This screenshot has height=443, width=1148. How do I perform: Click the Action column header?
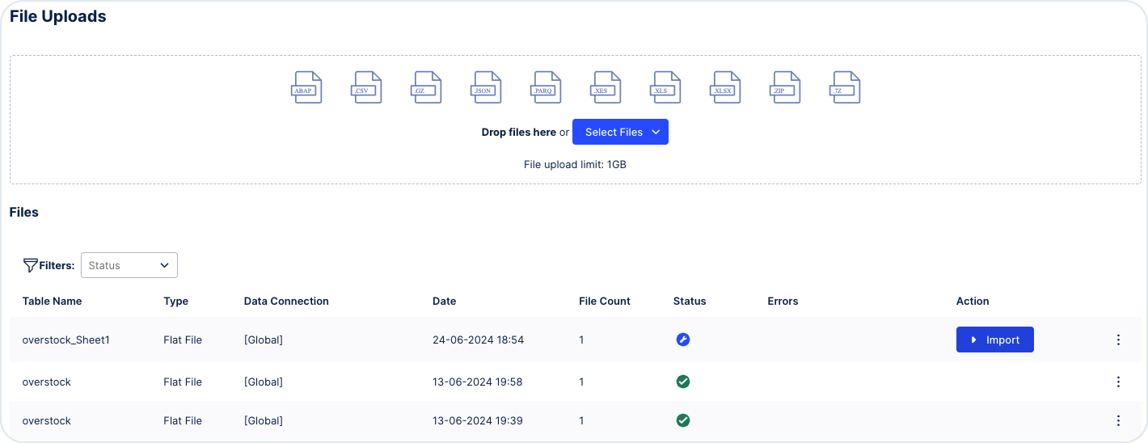pyautogui.click(x=973, y=301)
